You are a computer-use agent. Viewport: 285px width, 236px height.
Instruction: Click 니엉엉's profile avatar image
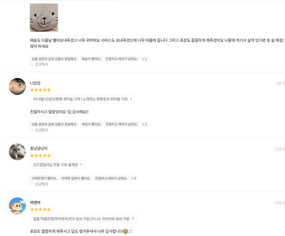(x=17, y=86)
